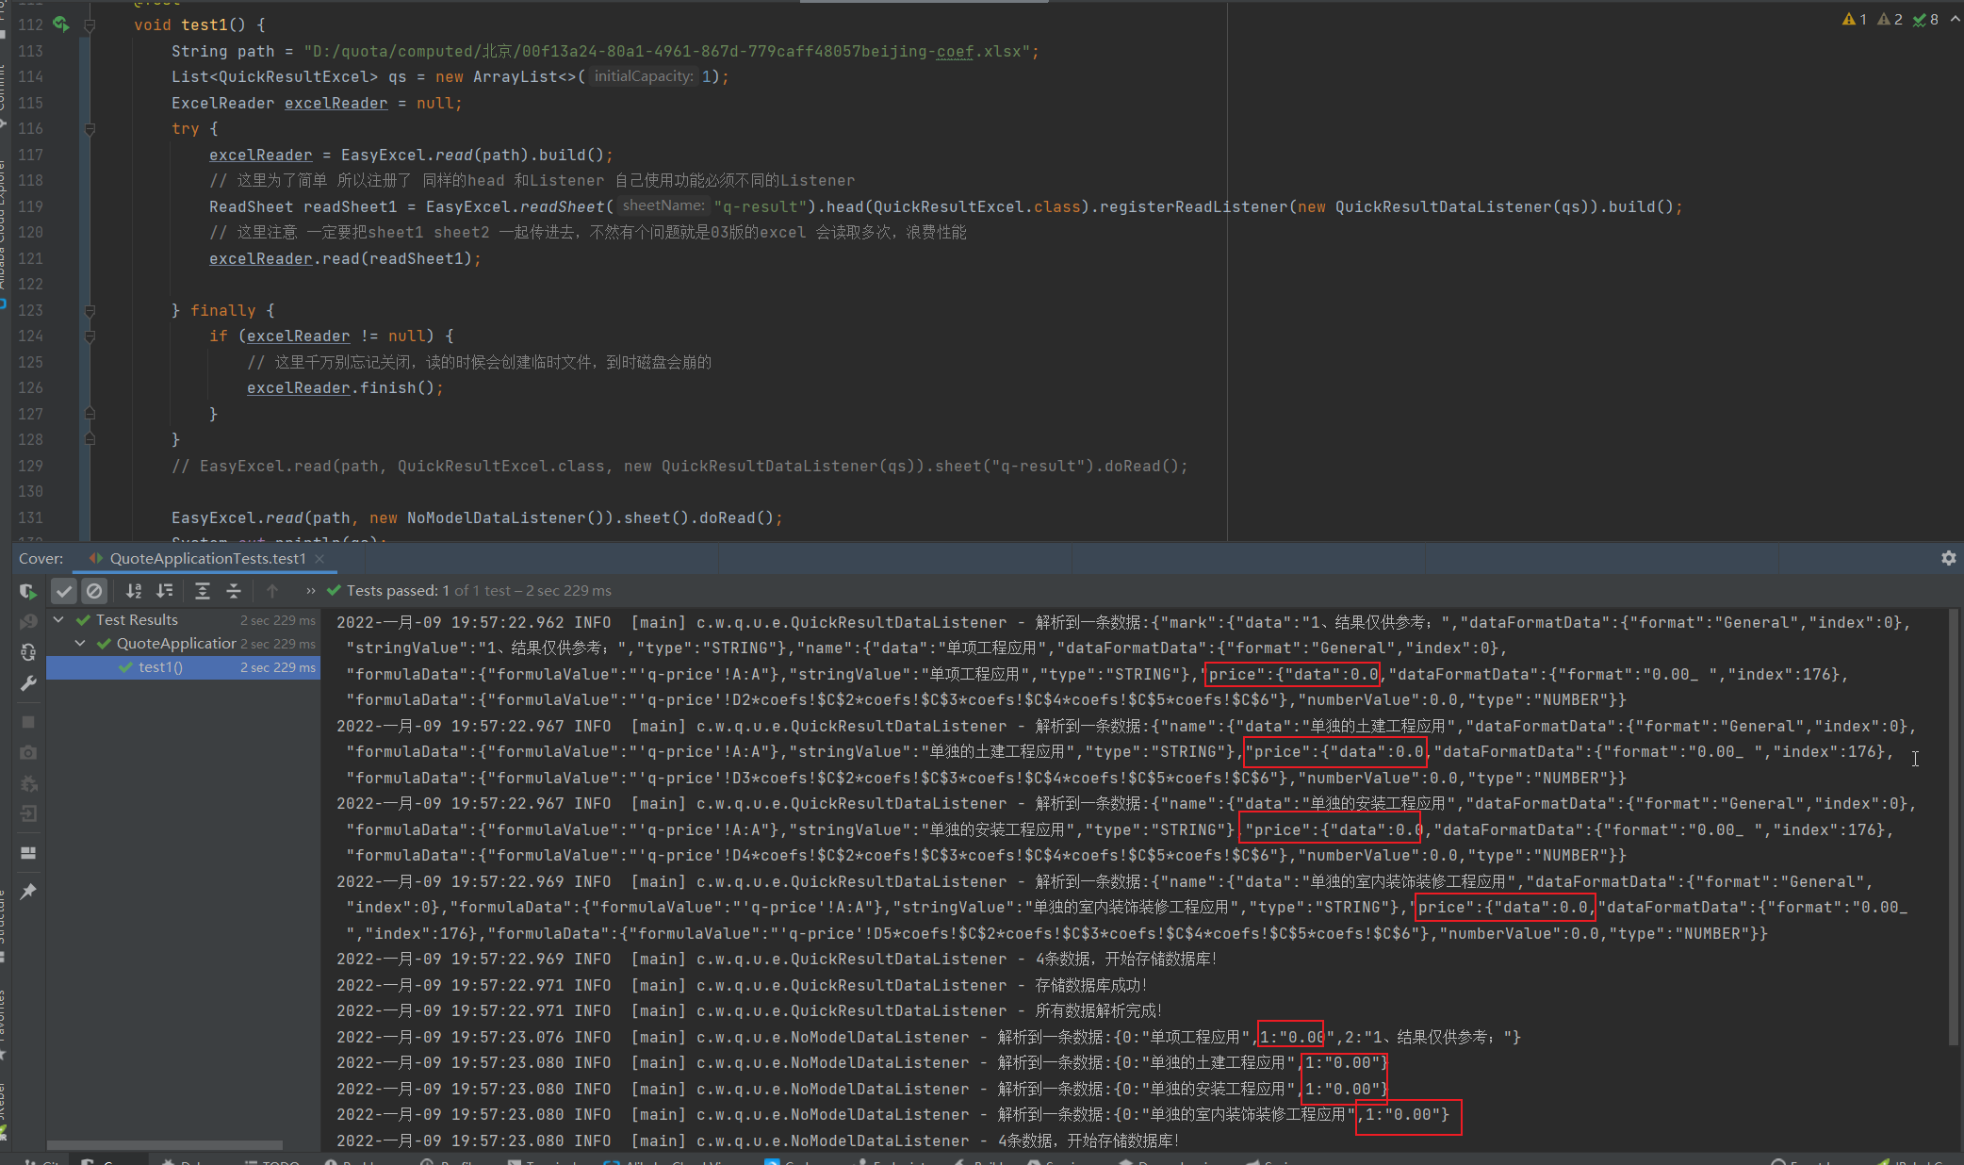Viewport: 1964px width, 1165px height.
Task: Expand all test nodes
Action: pos(203,591)
